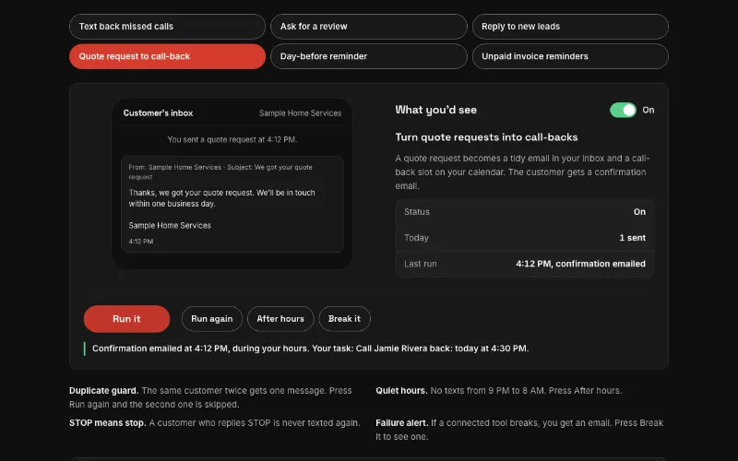Viewport: 738px width, 461px height.
Task: Toggle the automation On switch off
Action: click(623, 110)
